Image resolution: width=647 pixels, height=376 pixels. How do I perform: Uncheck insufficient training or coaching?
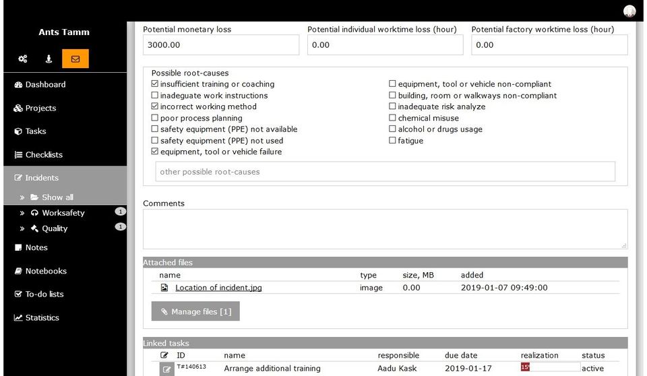click(x=155, y=84)
